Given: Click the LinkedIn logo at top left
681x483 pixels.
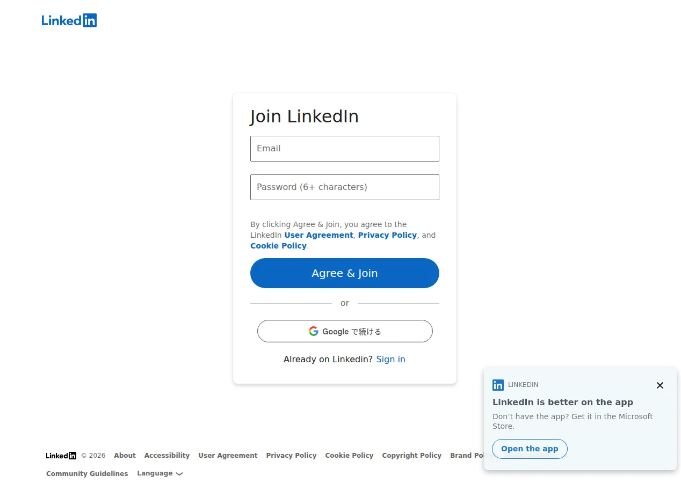Looking at the screenshot, I should point(69,20).
